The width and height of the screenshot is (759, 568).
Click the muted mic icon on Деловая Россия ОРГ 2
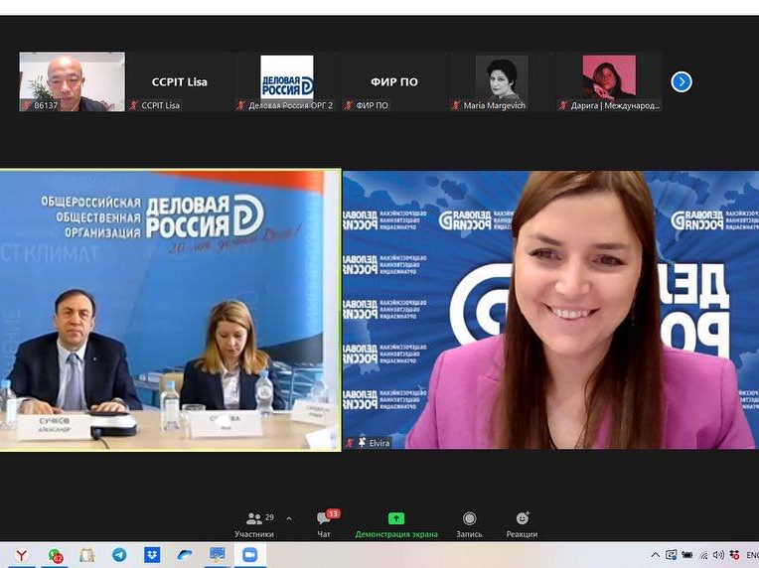coord(241,105)
